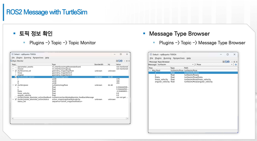Collapse the /turtle1/color_sensor topic row
This screenshot has height=141, width=257.
pyautogui.click(x=13, y=77)
